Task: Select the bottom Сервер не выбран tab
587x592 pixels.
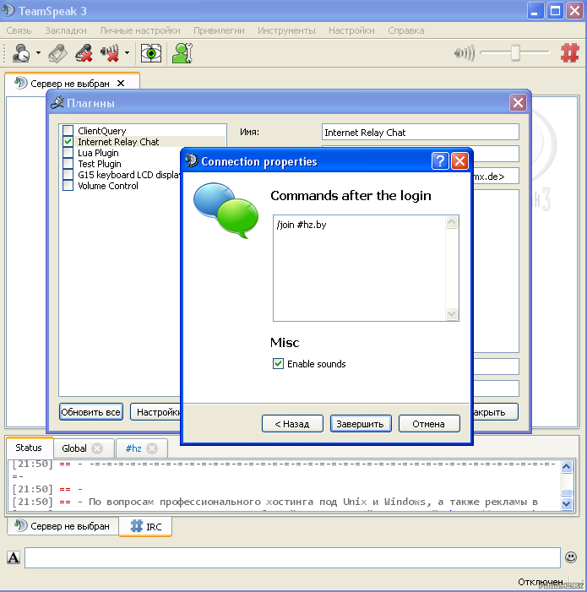Action: [x=63, y=525]
